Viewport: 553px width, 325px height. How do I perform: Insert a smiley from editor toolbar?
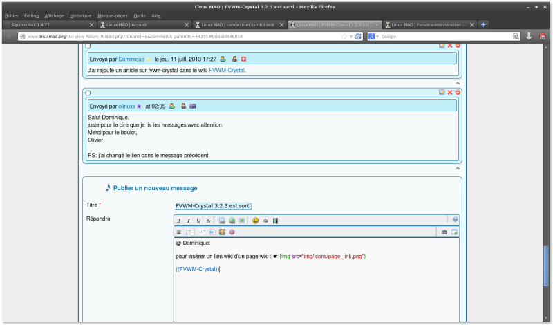pos(255,221)
